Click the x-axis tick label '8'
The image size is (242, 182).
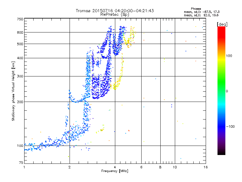(x=160, y=167)
